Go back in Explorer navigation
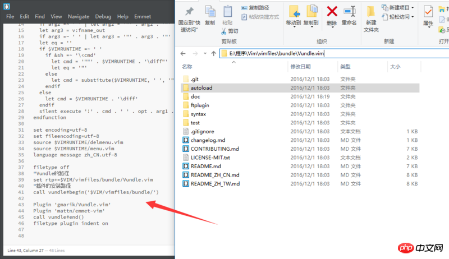This screenshot has width=449, height=259. click(x=184, y=53)
